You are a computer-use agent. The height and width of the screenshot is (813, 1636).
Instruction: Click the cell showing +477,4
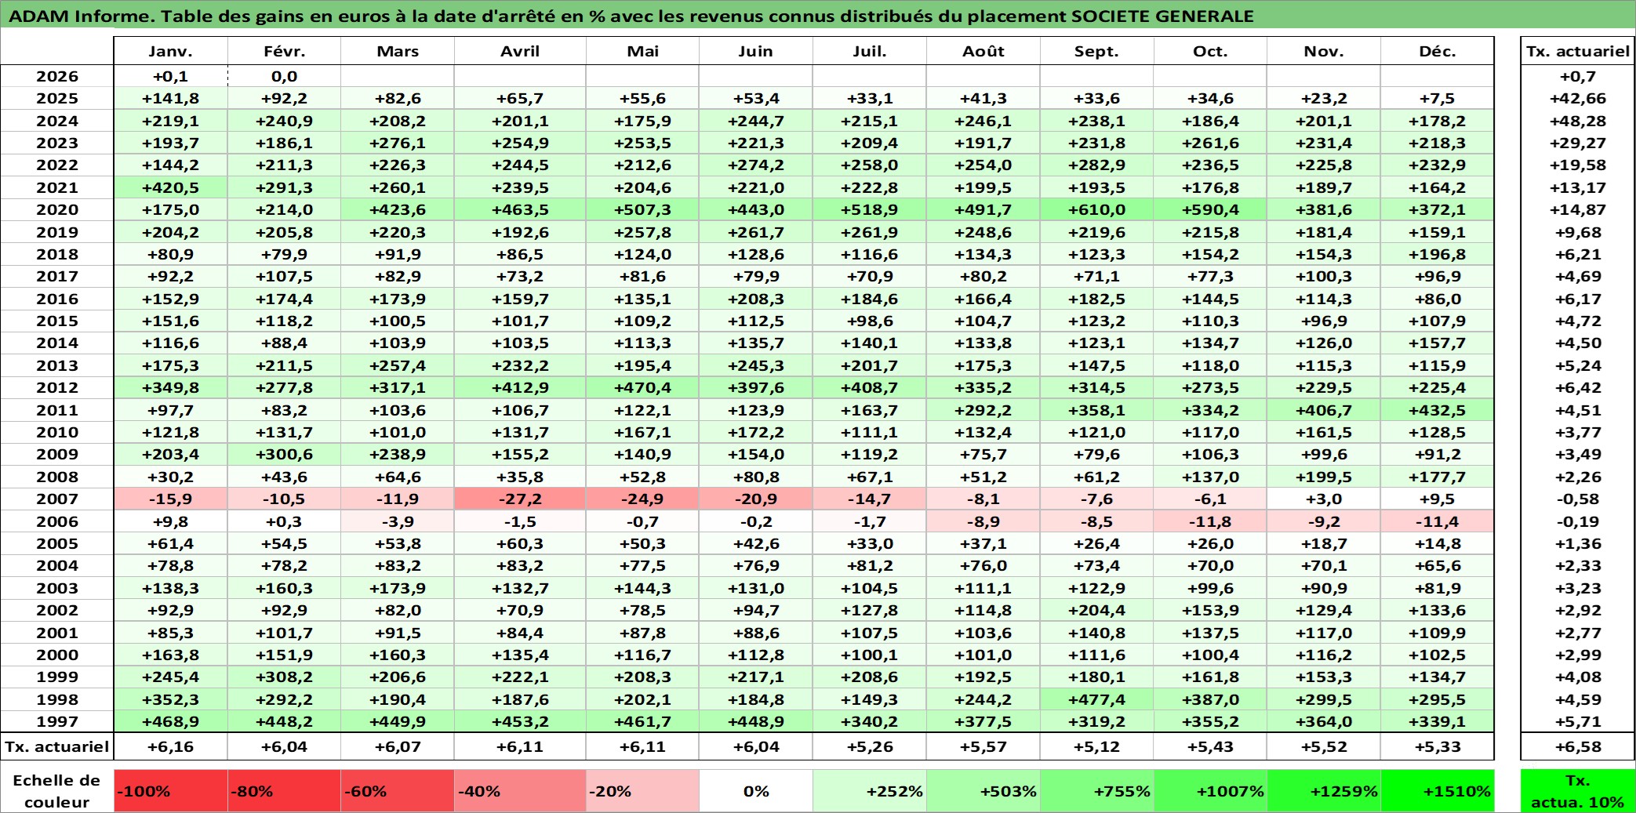pyautogui.click(x=1096, y=699)
